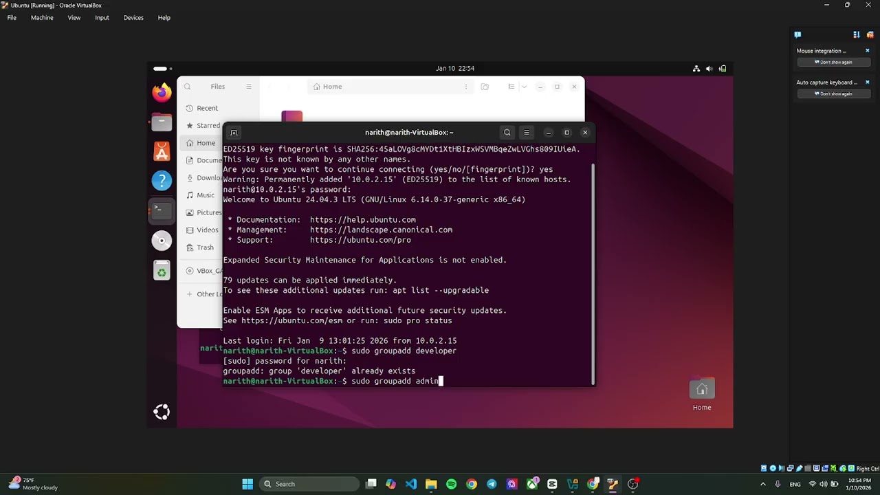Open File Explorer from the Windows taskbar
The height and width of the screenshot is (495, 880).
click(x=431, y=484)
